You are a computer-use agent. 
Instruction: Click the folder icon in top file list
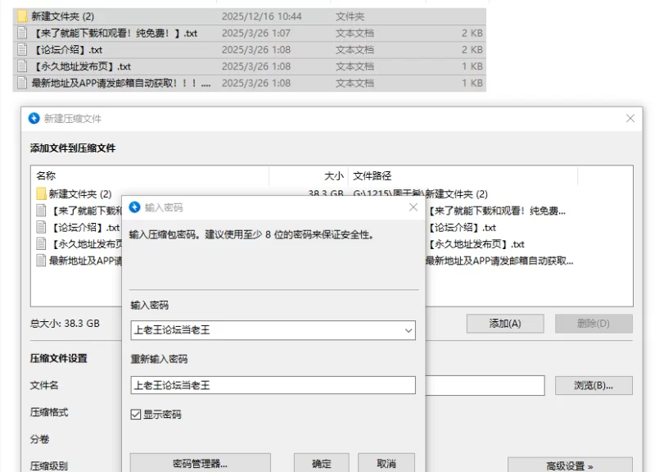pos(22,16)
